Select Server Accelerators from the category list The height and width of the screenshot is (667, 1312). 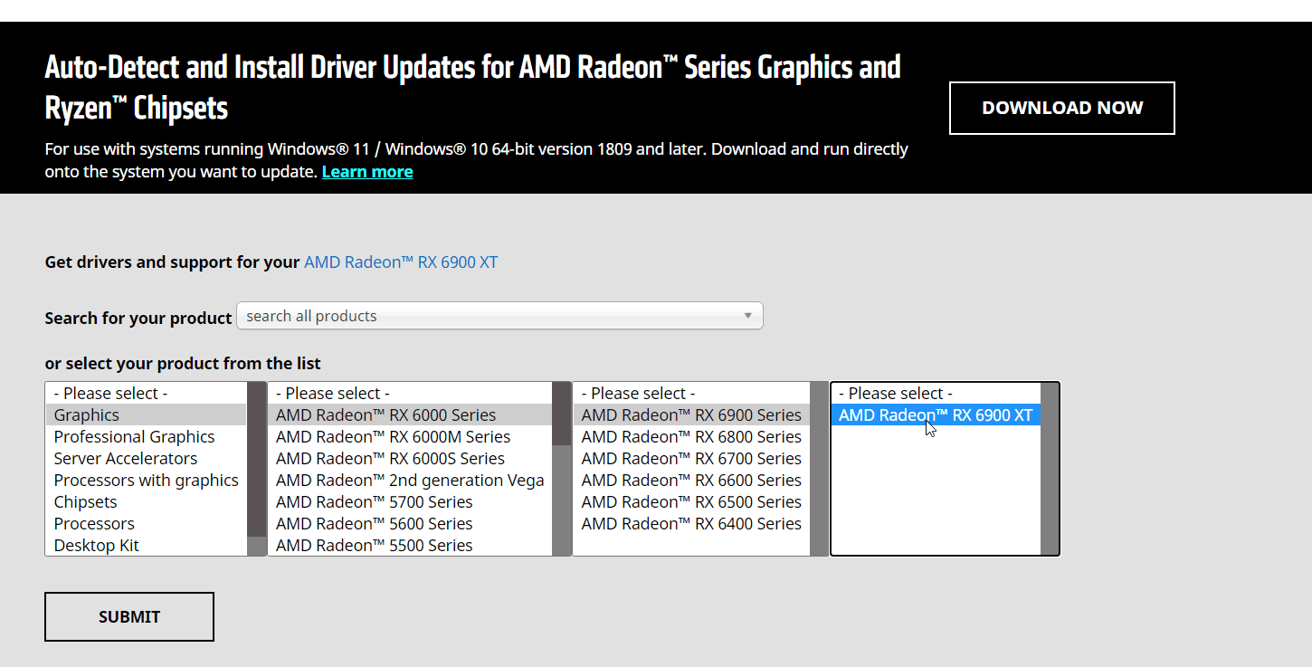click(x=125, y=458)
